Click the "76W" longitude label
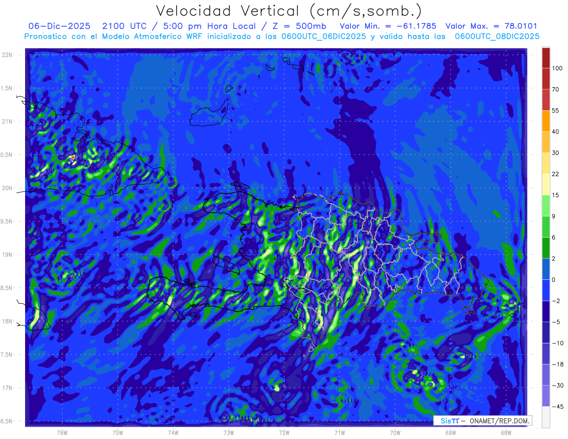This screenshot has width=568, height=439. 62,433
